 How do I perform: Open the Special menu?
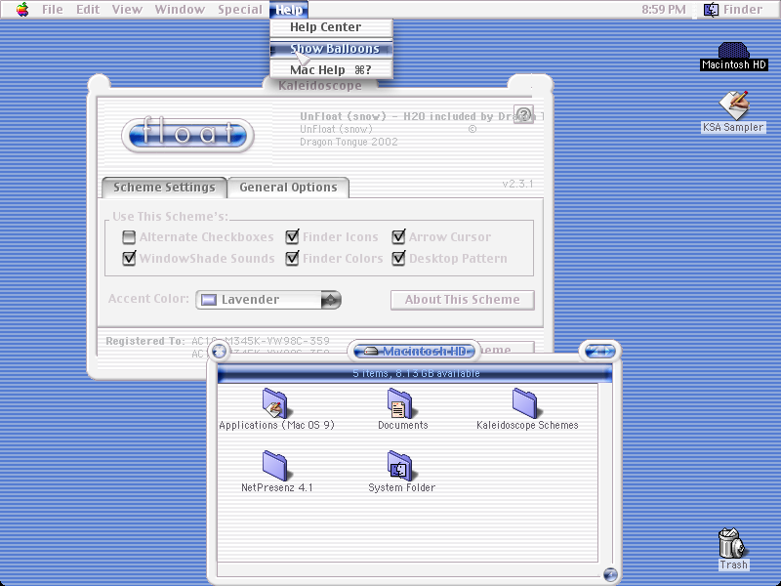coord(239,10)
